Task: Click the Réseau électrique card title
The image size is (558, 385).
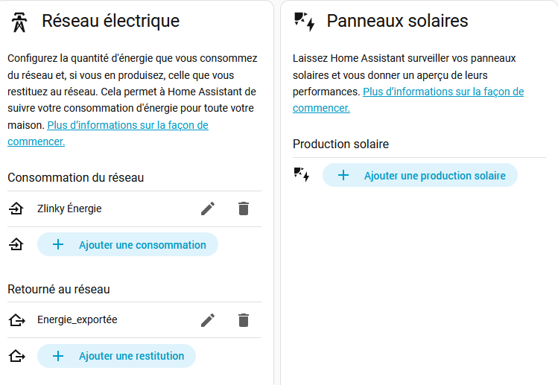Action: [x=110, y=21]
